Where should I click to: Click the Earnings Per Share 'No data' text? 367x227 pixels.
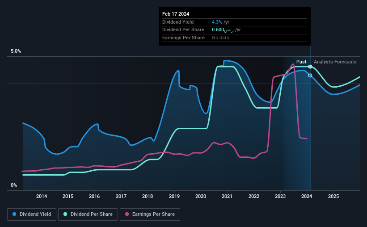[220, 38]
